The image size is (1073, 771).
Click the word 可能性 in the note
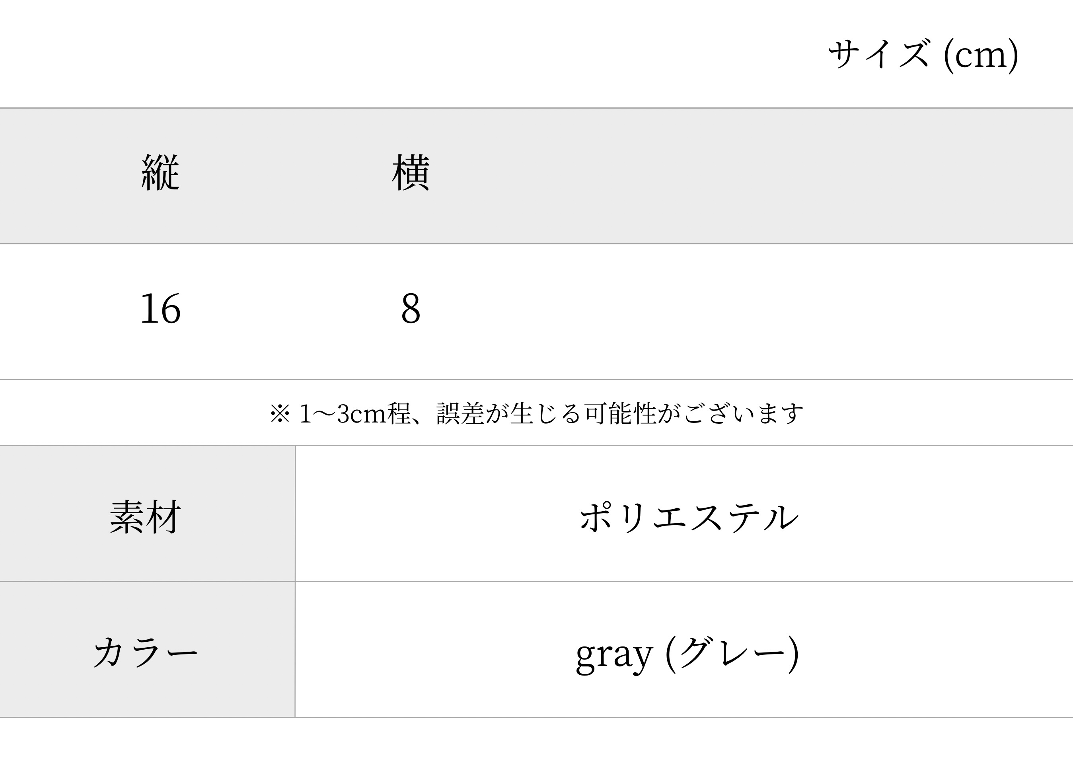[x=621, y=414]
